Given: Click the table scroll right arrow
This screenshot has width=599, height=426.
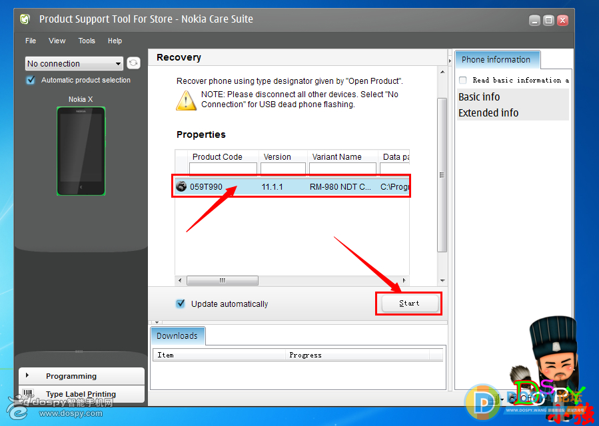Looking at the screenshot, I should pos(404,281).
